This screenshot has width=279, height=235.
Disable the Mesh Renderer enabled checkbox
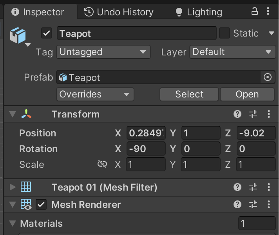(x=41, y=204)
